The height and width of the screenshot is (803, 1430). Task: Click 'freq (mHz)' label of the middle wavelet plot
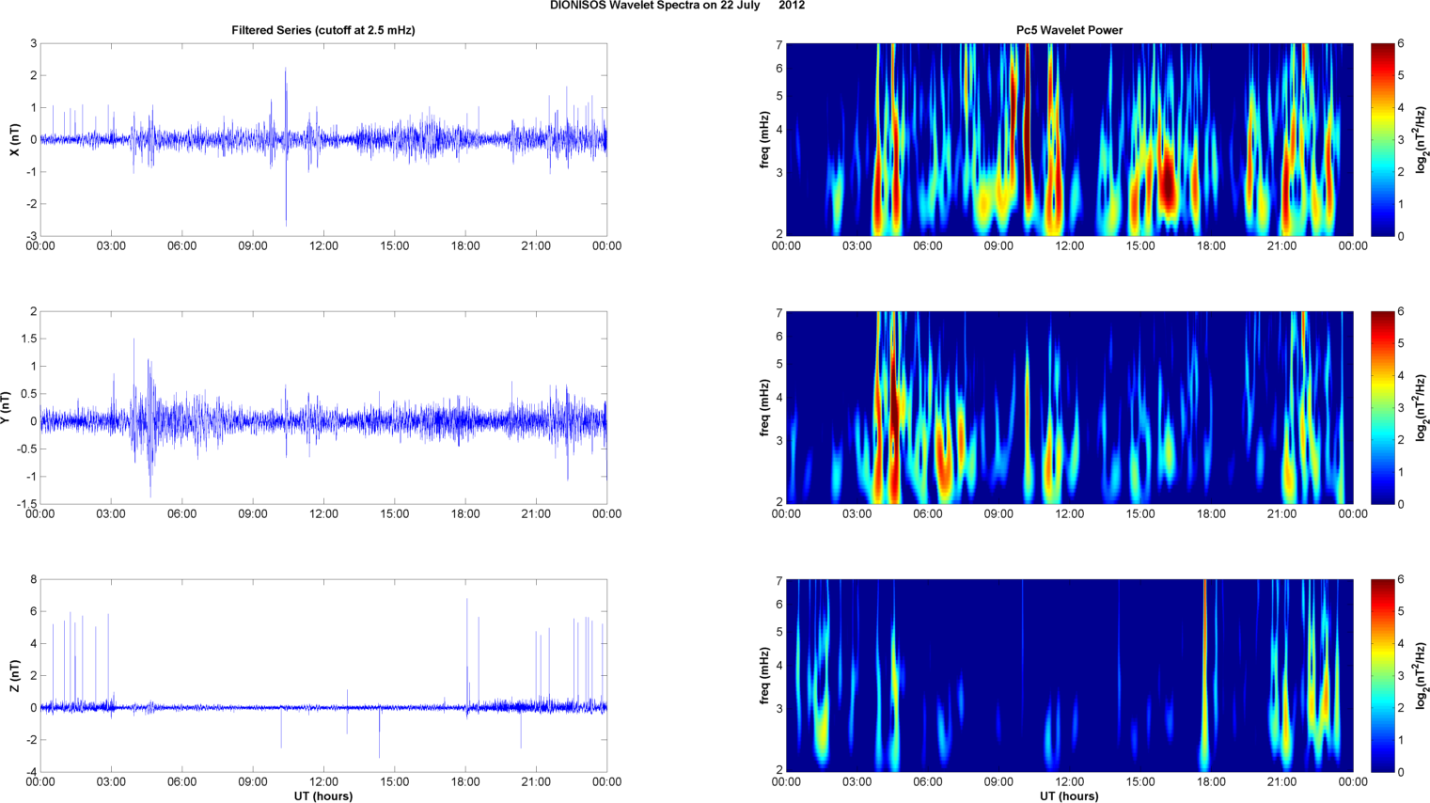click(764, 407)
